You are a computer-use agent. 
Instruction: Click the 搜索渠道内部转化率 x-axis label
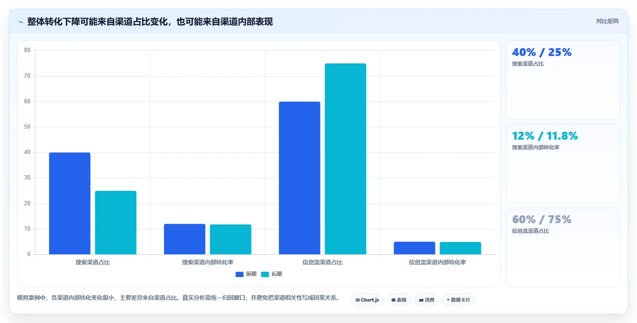click(208, 263)
